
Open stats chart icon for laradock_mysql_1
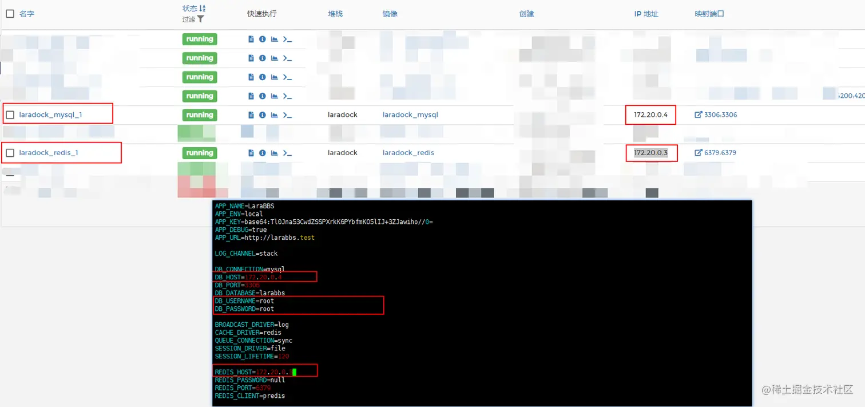click(x=275, y=115)
